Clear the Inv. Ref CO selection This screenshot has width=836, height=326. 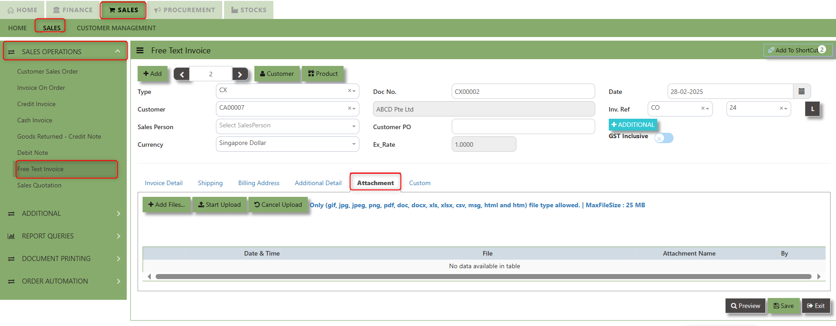pos(703,108)
